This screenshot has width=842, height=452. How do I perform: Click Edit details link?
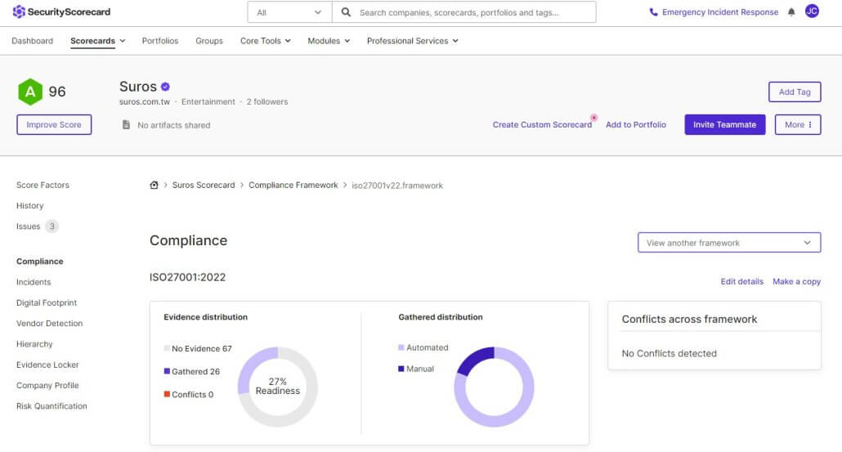[x=741, y=281]
